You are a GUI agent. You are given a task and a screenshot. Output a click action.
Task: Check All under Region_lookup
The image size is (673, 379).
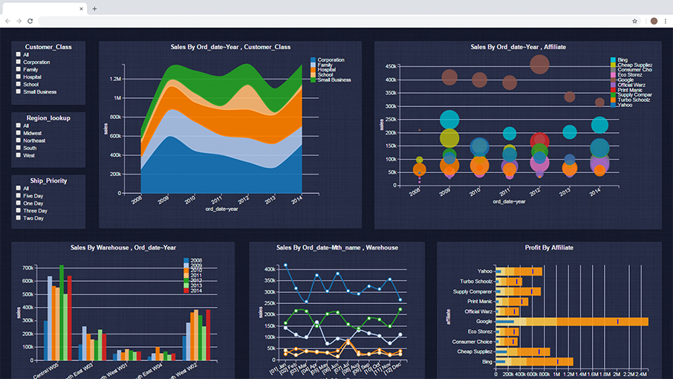[x=18, y=126]
